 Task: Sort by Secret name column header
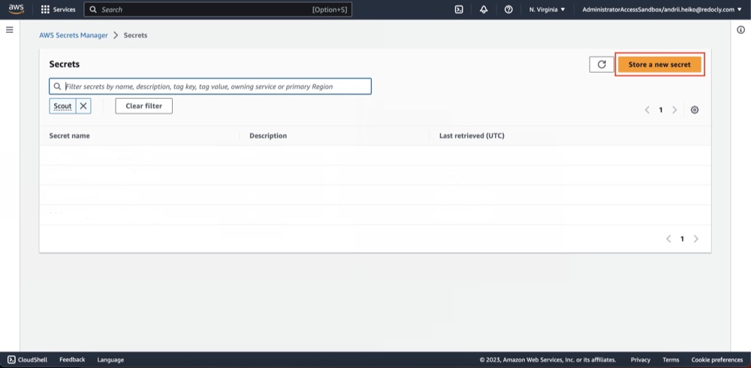[x=69, y=136]
